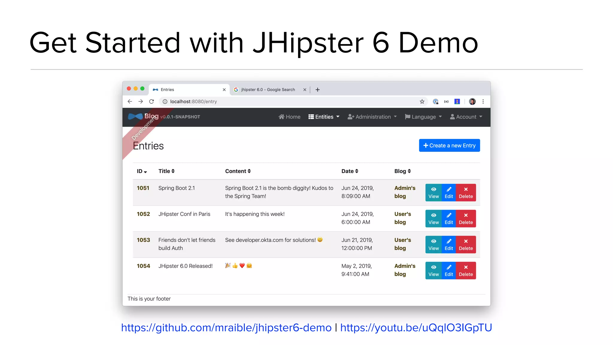This screenshot has height=345, width=613.
Task: Click the Chrome profile avatar
Action: coord(472,102)
